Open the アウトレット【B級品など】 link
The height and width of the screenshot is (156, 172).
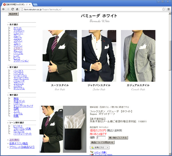click(x=22, y=147)
